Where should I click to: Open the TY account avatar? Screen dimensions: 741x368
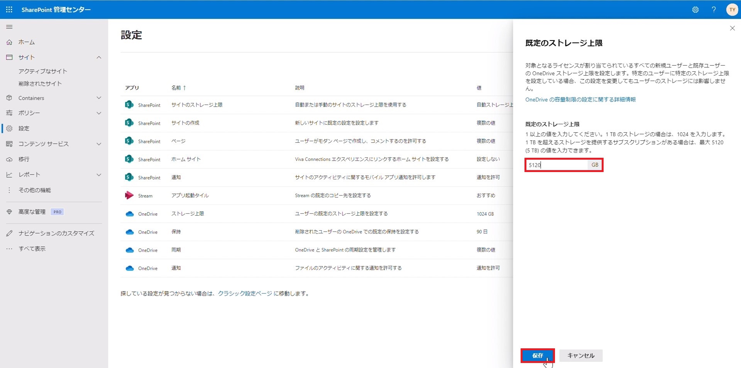pos(732,10)
